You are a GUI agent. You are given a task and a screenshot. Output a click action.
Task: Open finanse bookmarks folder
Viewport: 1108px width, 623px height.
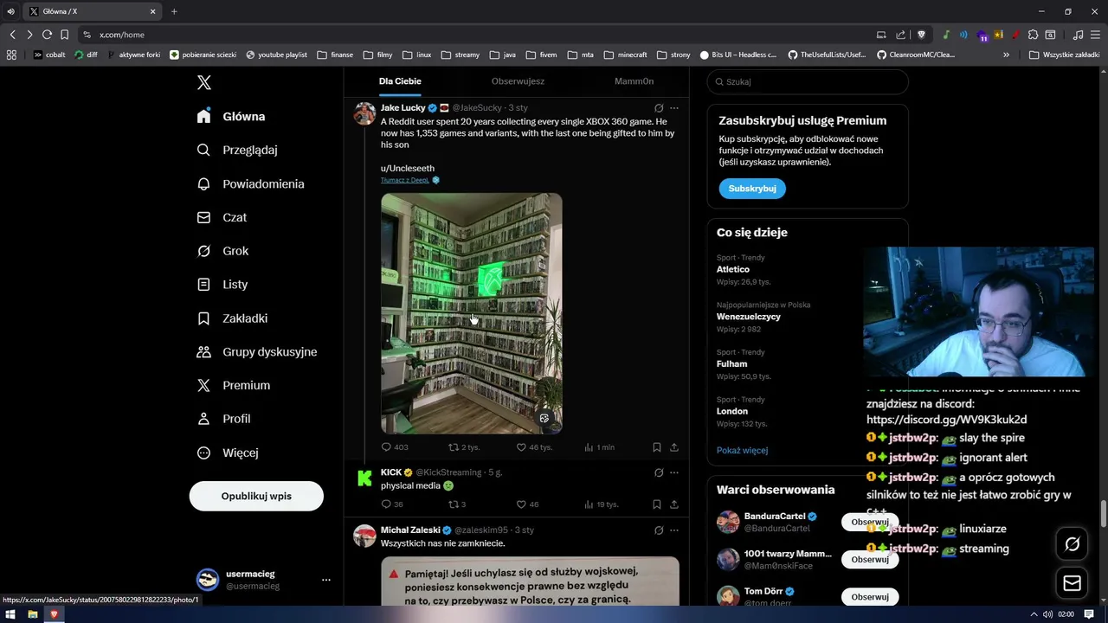coord(335,55)
